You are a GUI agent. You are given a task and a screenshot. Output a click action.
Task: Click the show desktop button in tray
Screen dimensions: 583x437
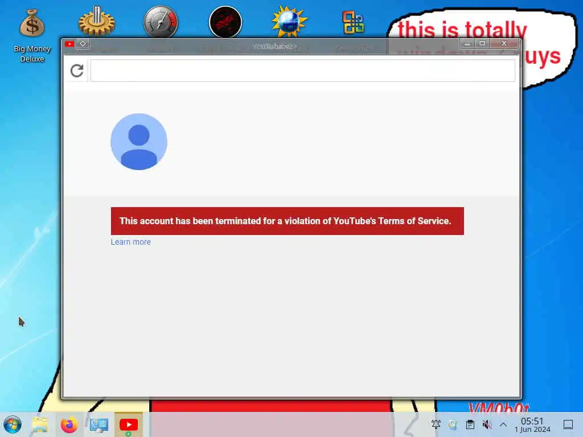[x=568, y=424]
